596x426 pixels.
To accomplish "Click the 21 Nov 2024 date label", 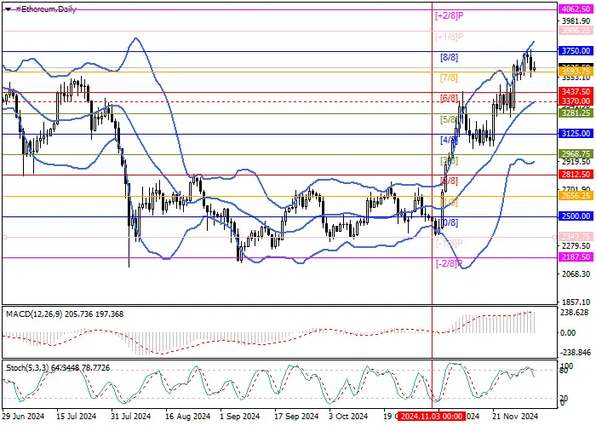I will (515, 417).
